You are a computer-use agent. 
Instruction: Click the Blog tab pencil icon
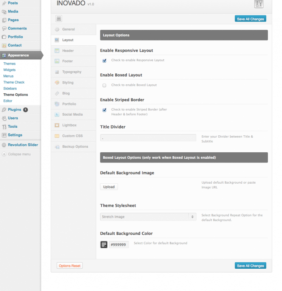[57, 93]
